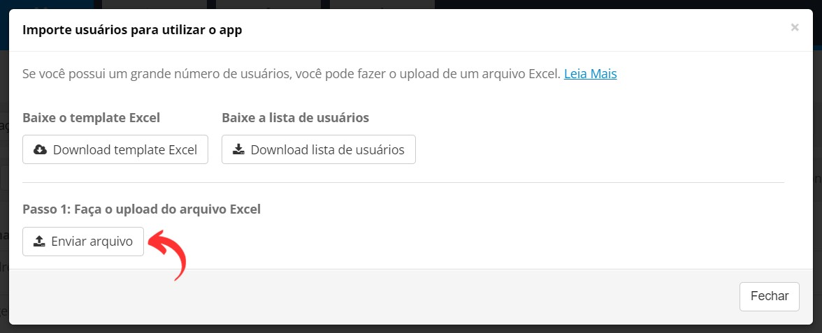Close the import dialog using the X
Image resolution: width=822 pixels, height=333 pixels.
(x=795, y=28)
